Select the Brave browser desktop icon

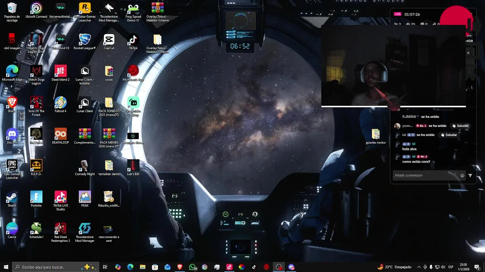[12, 105]
